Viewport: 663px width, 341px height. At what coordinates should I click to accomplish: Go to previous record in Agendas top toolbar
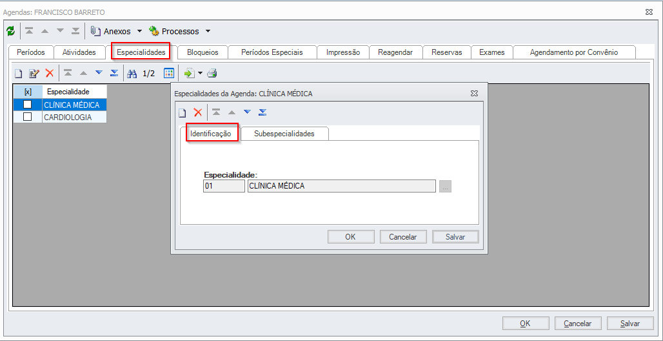click(45, 31)
